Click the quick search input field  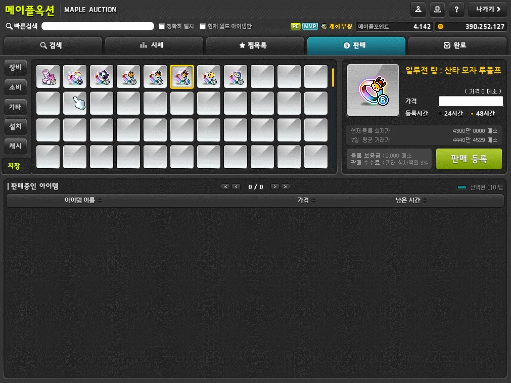pos(98,26)
